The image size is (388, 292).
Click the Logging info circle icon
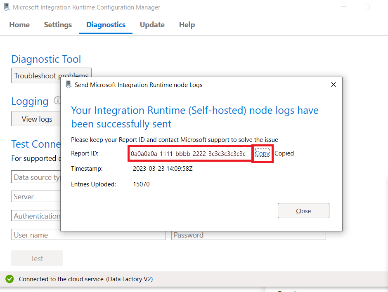click(57, 101)
